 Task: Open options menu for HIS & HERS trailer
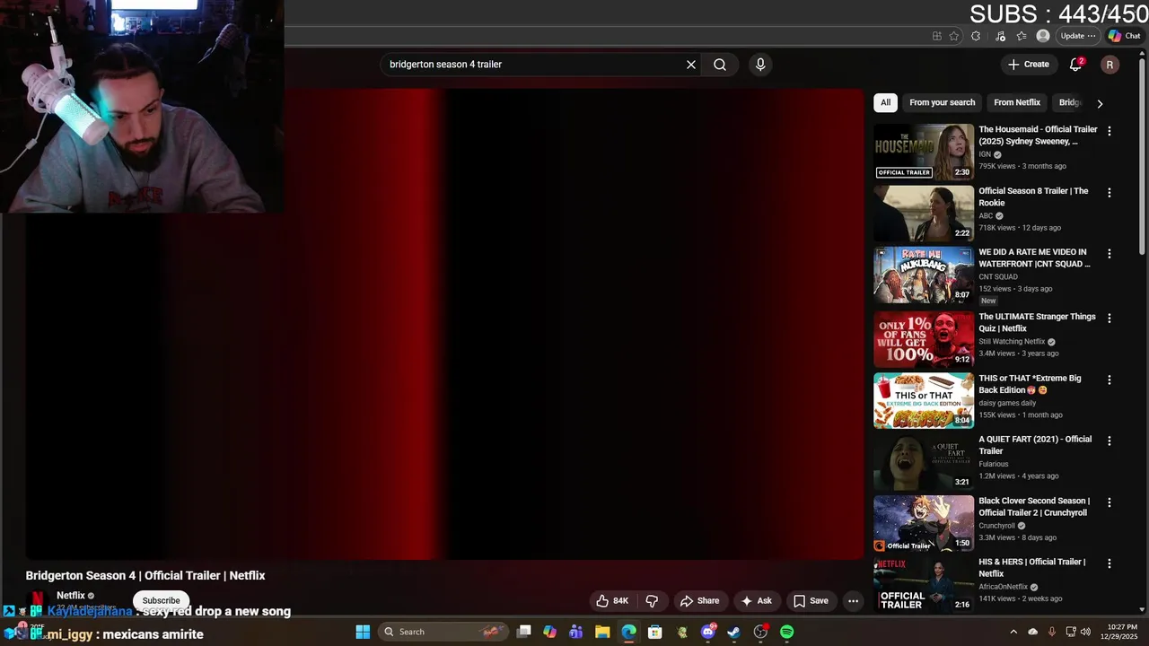(1110, 564)
